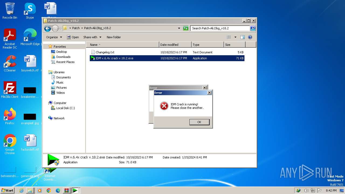345x194 pixels.
Task: Open the Organize menu
Action: [54, 37]
